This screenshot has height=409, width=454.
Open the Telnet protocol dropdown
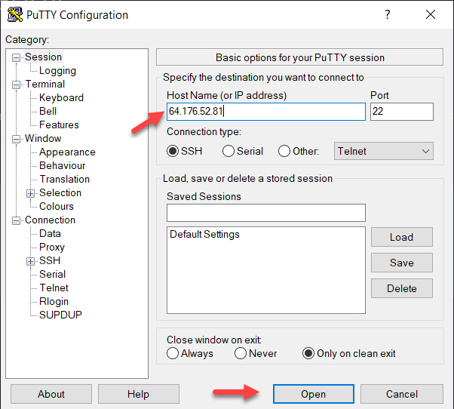pos(384,151)
